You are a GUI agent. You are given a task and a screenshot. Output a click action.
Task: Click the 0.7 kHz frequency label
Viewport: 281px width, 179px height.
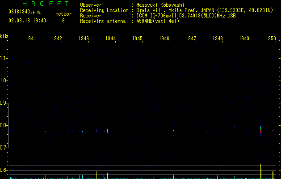4,148
